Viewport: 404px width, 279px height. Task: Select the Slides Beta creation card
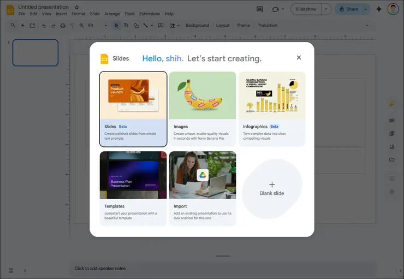pyautogui.click(x=133, y=109)
